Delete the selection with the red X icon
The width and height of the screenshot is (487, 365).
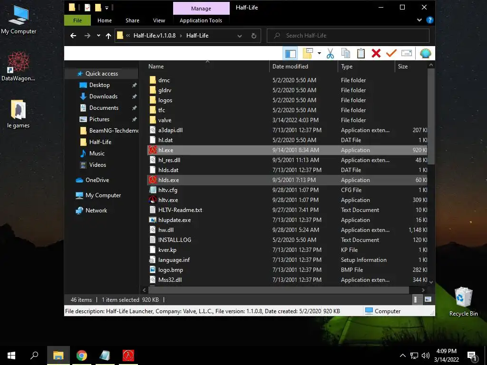click(x=376, y=53)
